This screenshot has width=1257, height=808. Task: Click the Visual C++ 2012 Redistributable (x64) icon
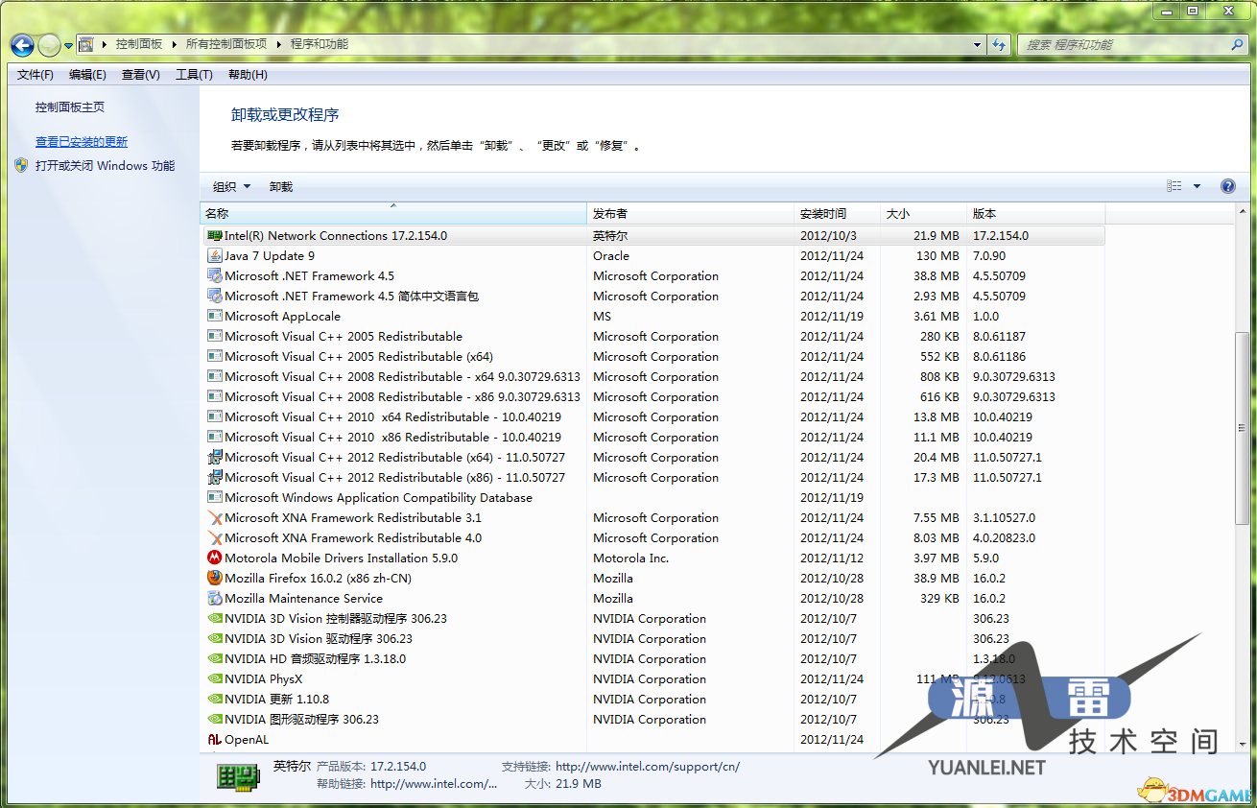click(x=215, y=458)
